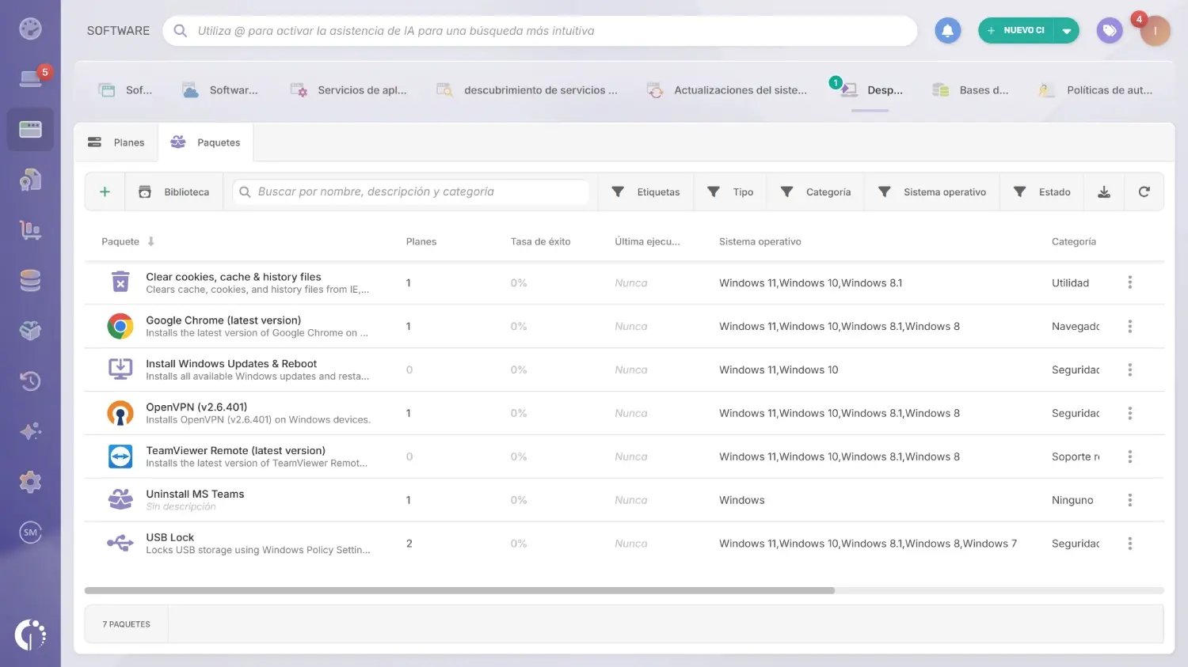The image size is (1188, 667).
Task: Open the Categoría filter
Action: [x=816, y=191]
